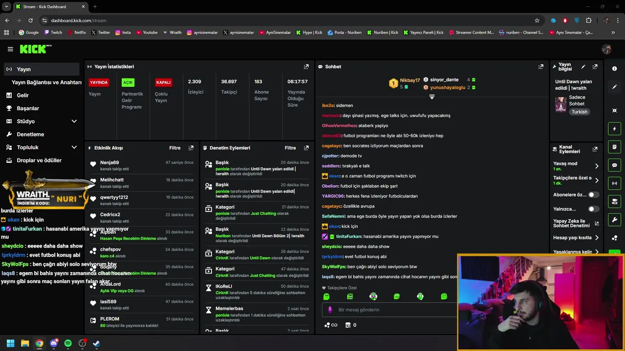Click the info icon in the right rail
The width and height of the screenshot is (625, 351).
point(614,69)
